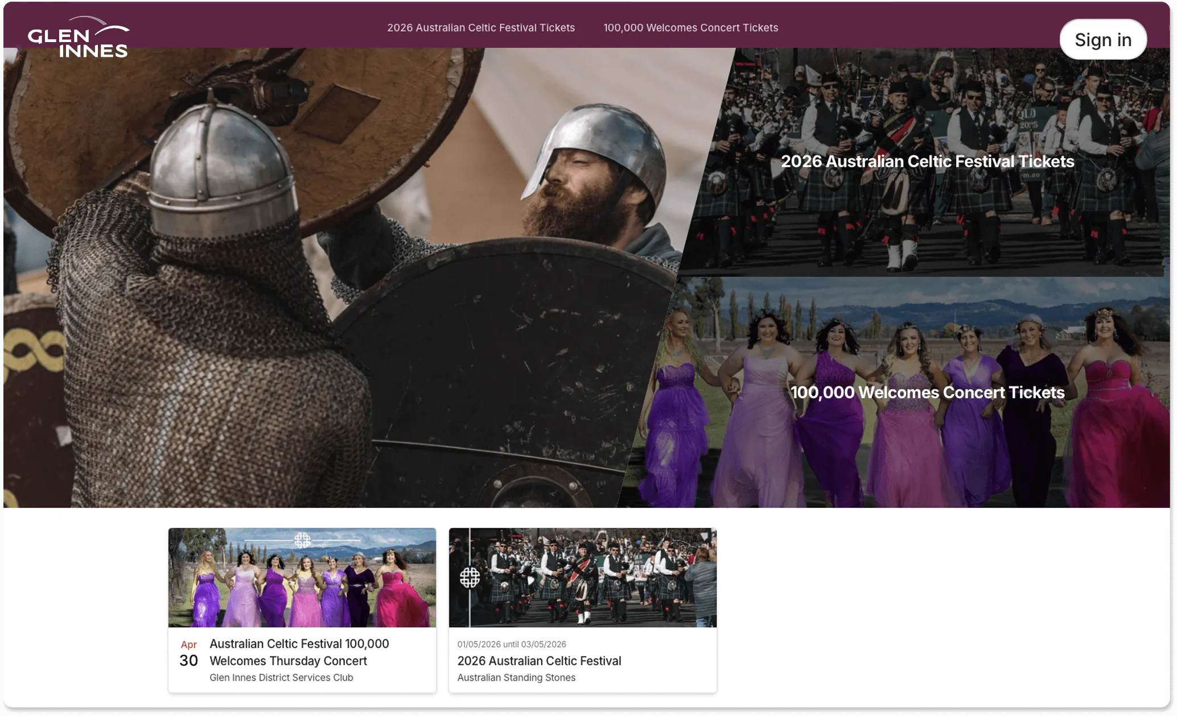Open the '2026 Australian Celtic Festival' card title
This screenshot has width=1177, height=716.
(x=538, y=661)
